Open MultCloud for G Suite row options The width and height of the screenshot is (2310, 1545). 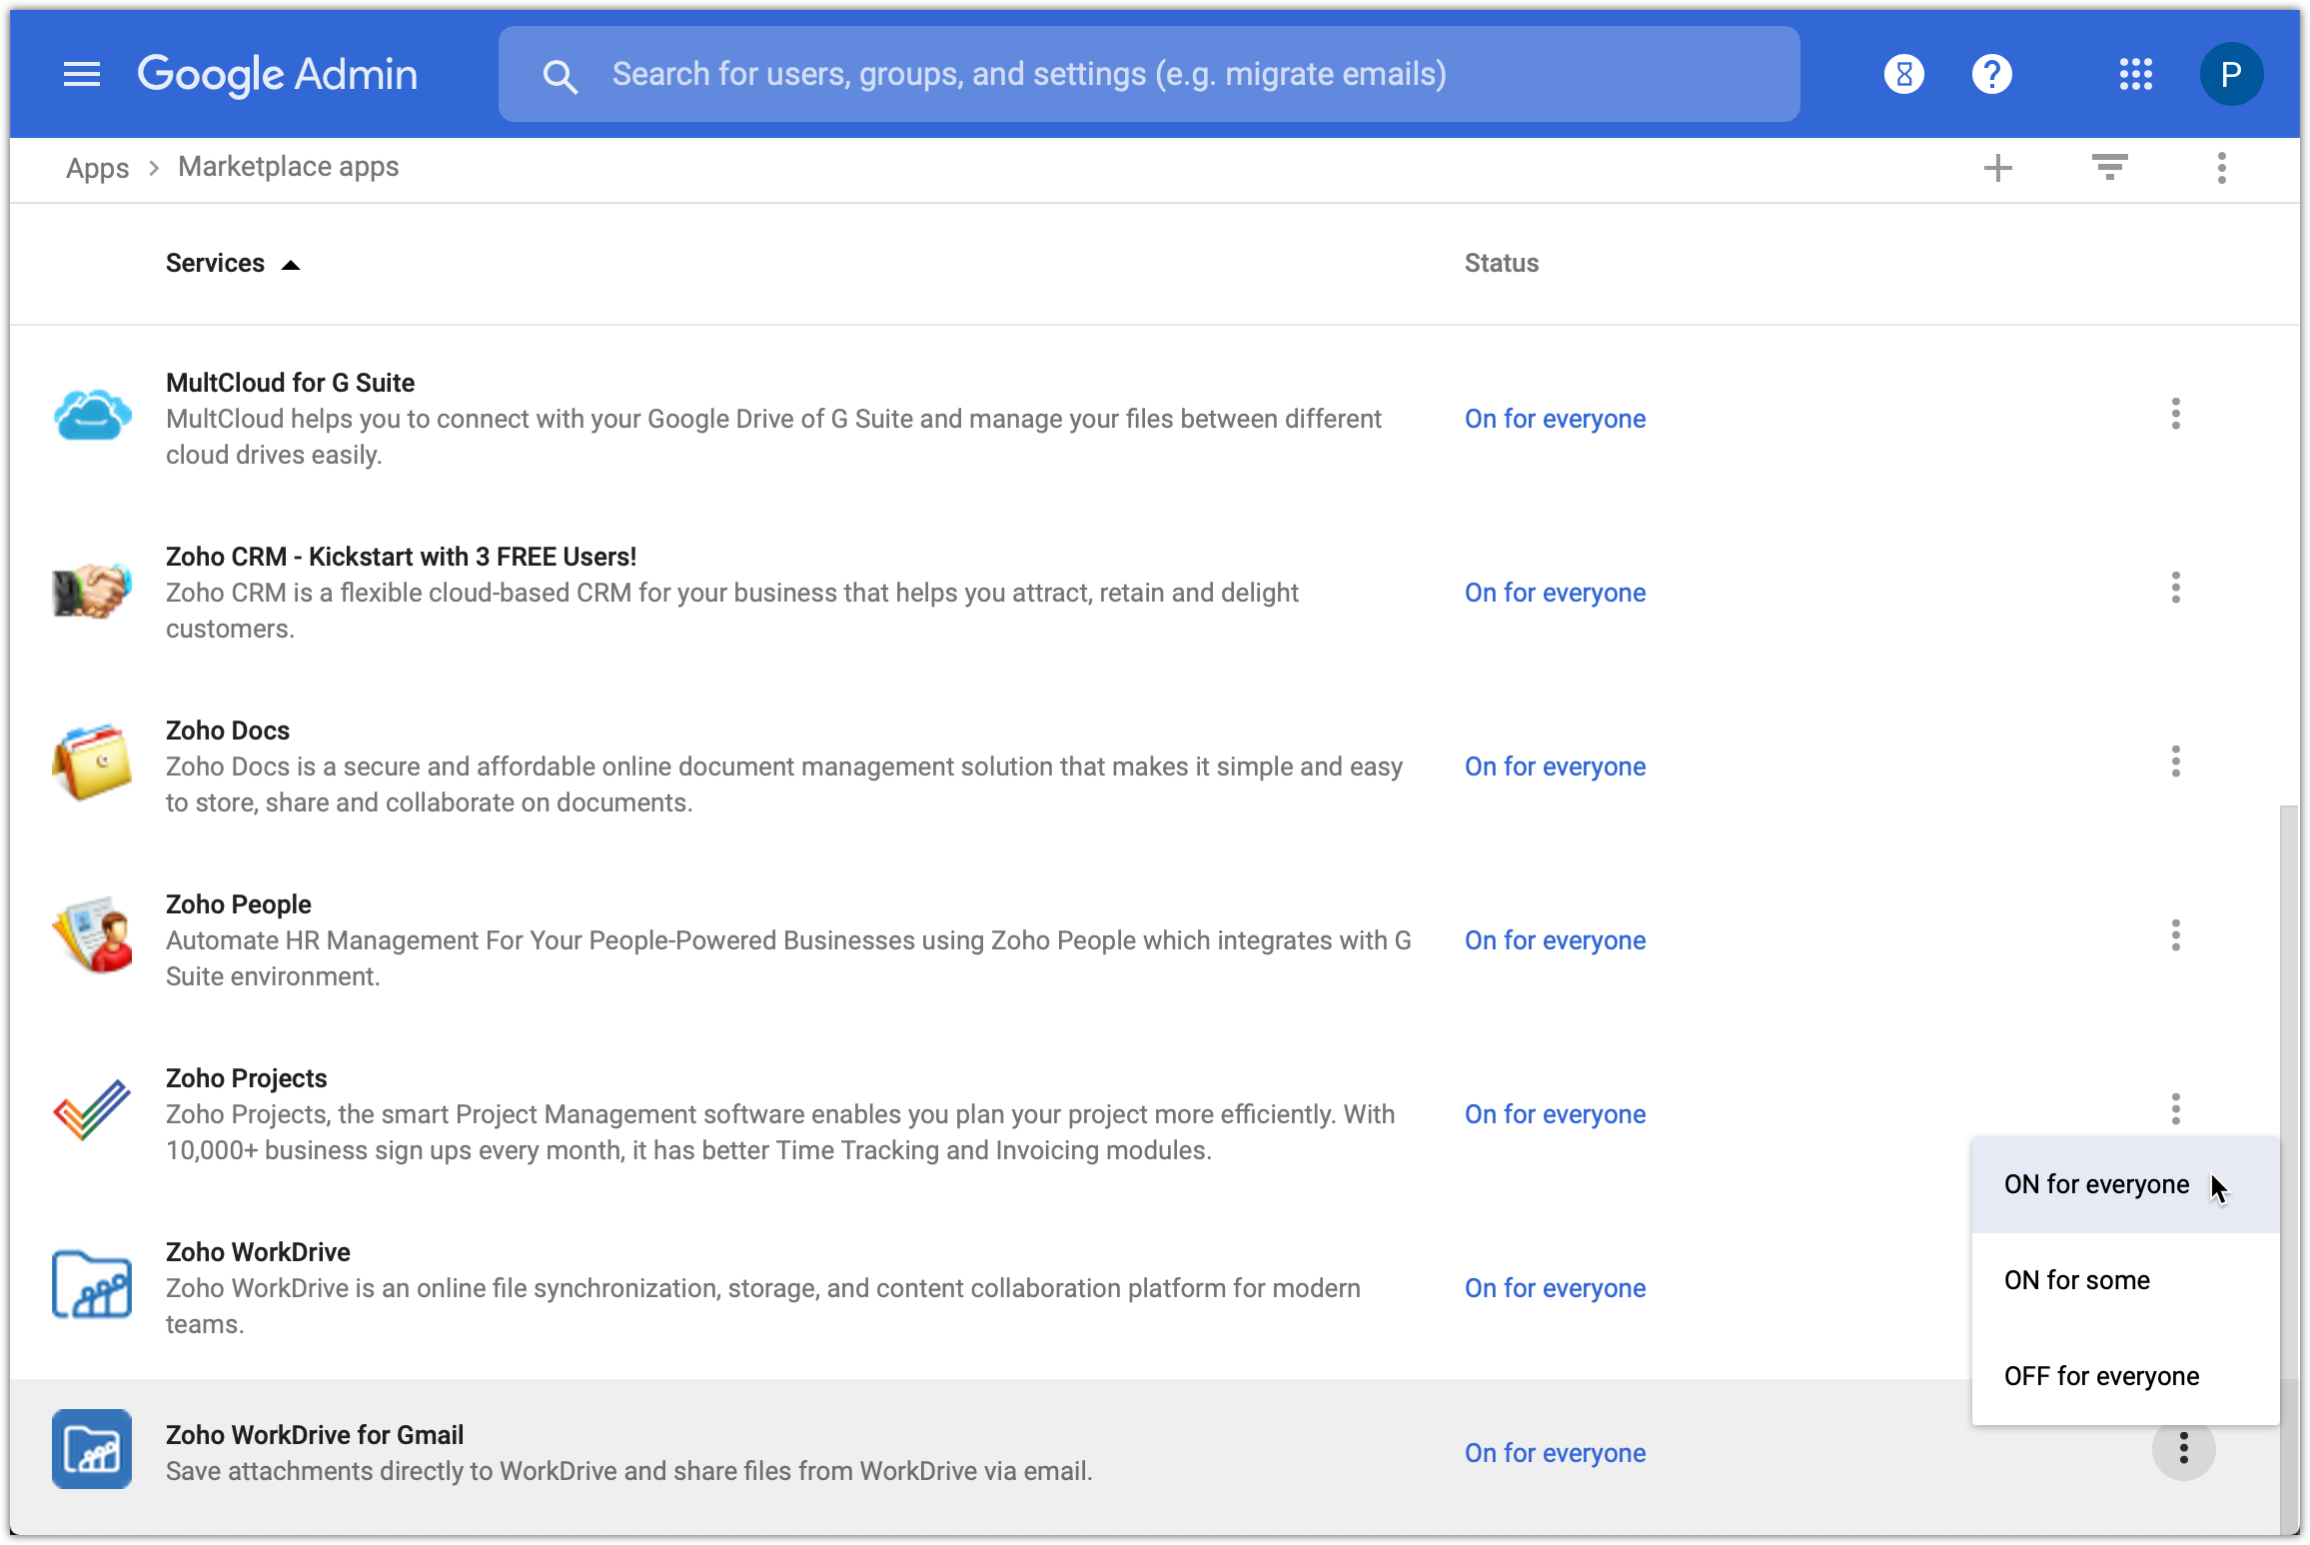tap(2175, 414)
